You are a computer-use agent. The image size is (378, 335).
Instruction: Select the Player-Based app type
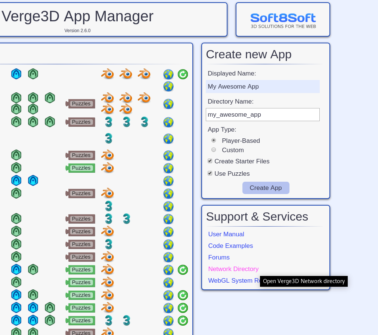[x=214, y=140]
